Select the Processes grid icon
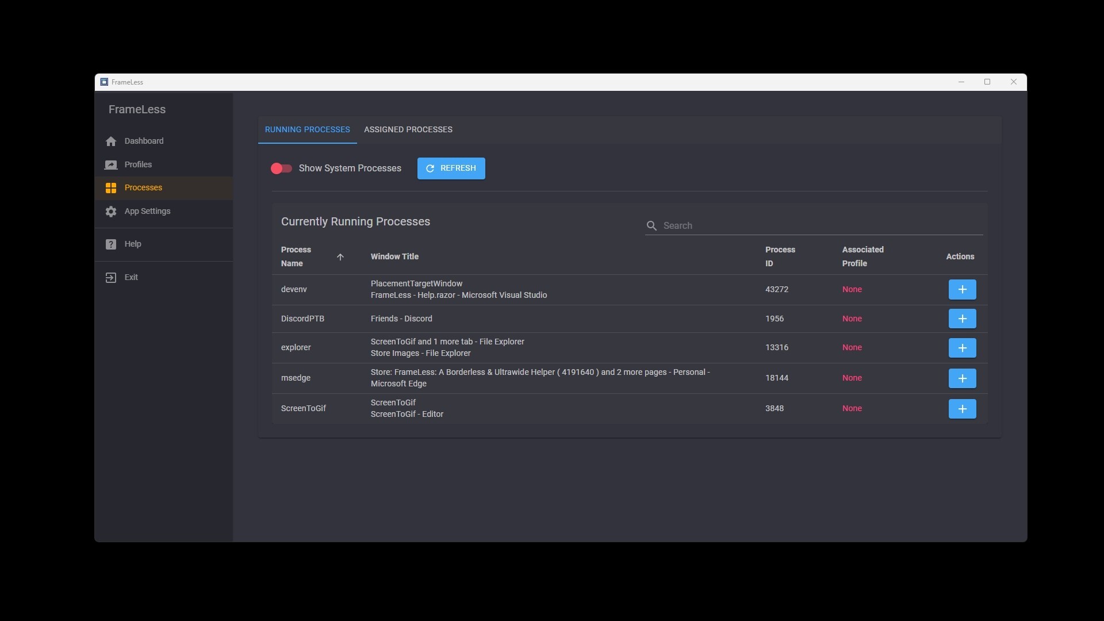Image resolution: width=1104 pixels, height=621 pixels. click(x=110, y=187)
